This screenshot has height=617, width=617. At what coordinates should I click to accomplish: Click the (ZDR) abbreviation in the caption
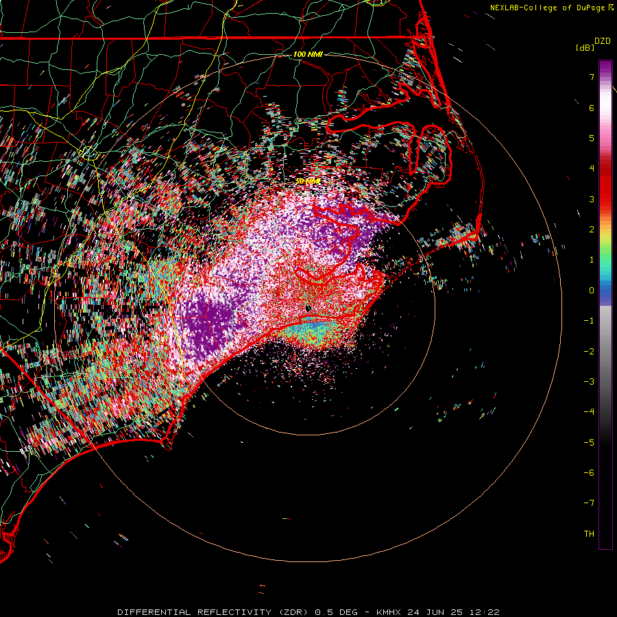[x=293, y=612]
